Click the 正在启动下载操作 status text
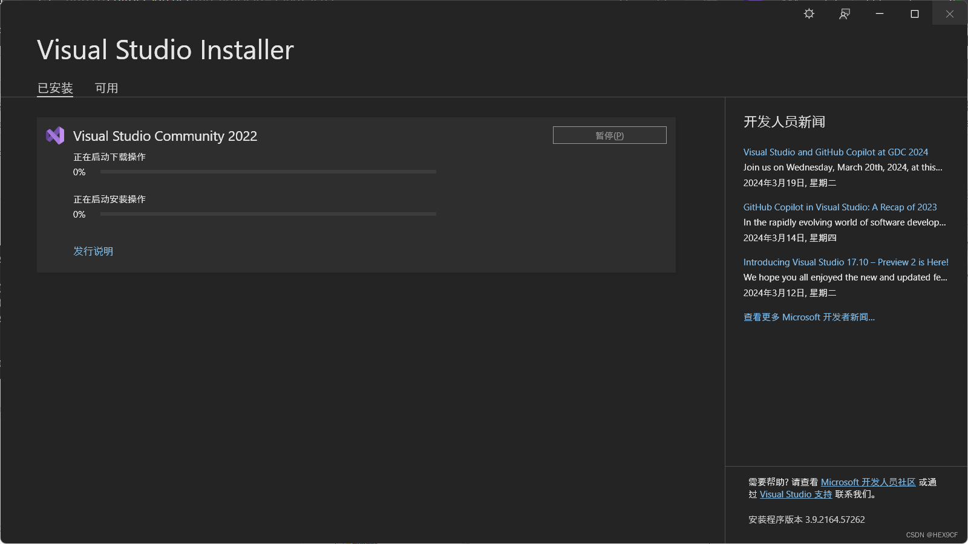Image resolution: width=968 pixels, height=544 pixels. pos(110,157)
